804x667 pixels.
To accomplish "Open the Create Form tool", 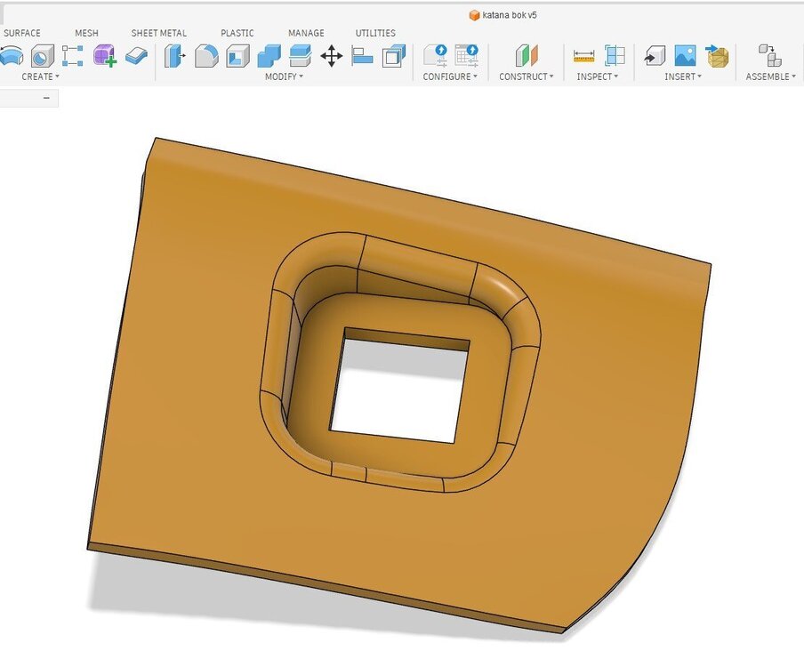I will (100, 56).
